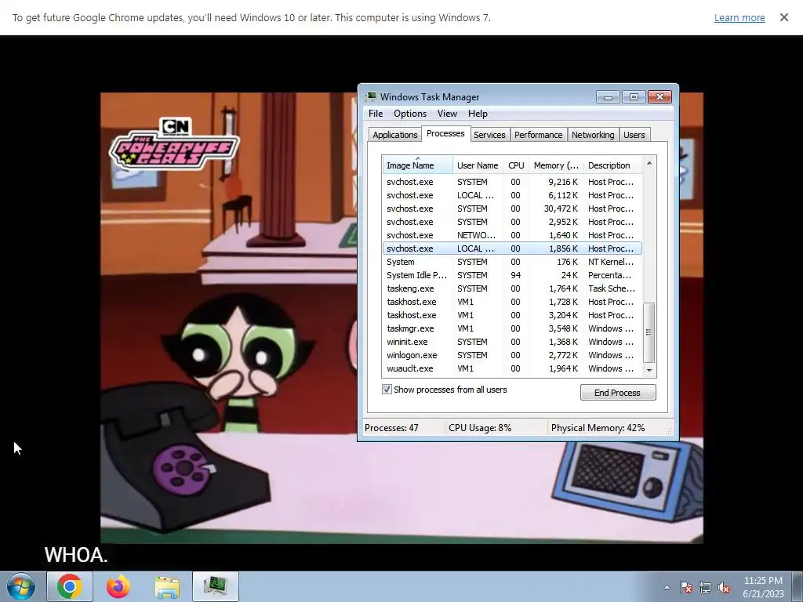This screenshot has width=803, height=602.
Task: Switch to the Users tab
Action: (634, 135)
